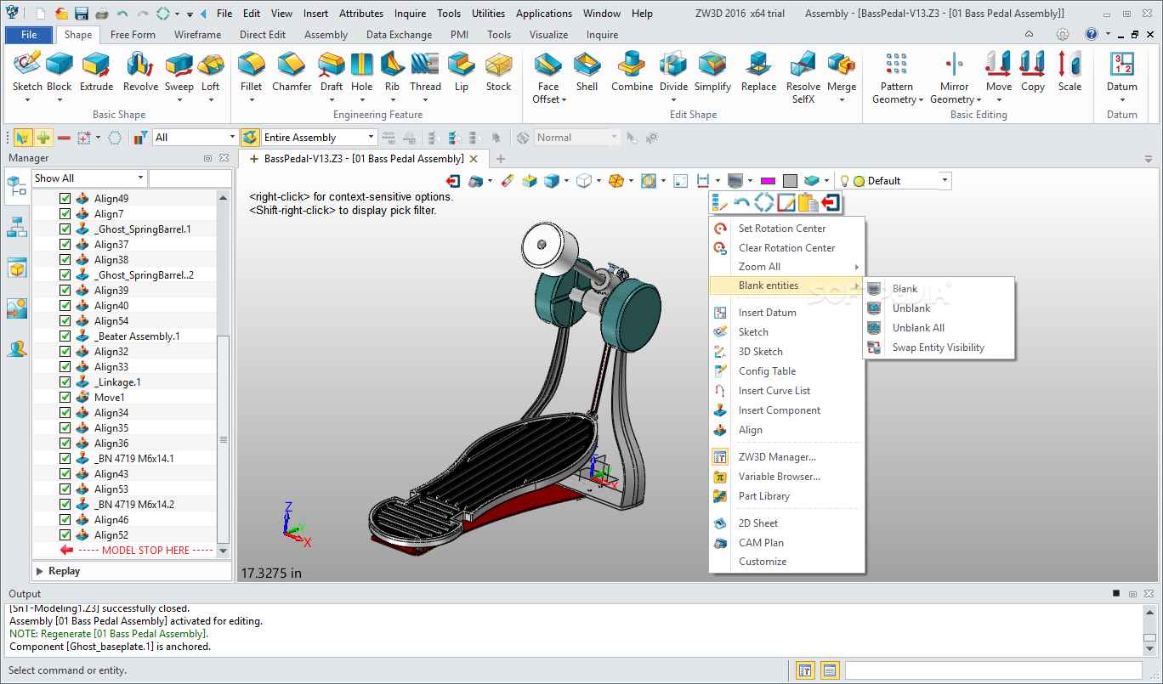Select the Chamfer tool

(x=292, y=71)
